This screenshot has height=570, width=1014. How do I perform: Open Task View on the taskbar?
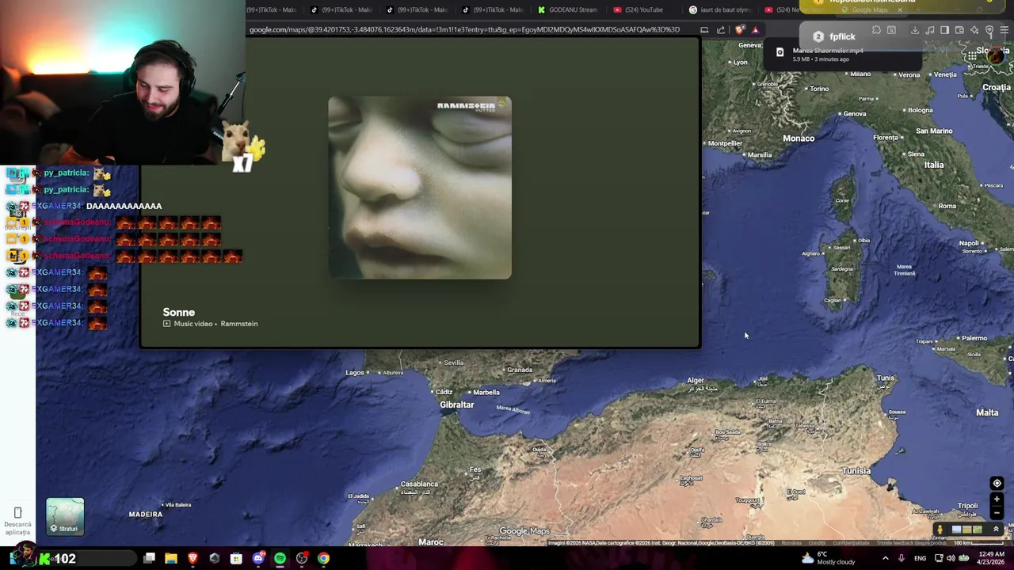[x=149, y=559]
